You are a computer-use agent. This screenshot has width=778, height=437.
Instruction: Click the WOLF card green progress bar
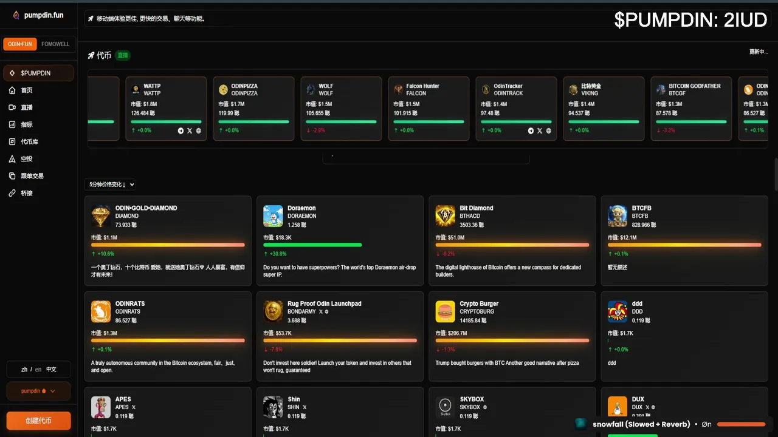tap(341, 122)
